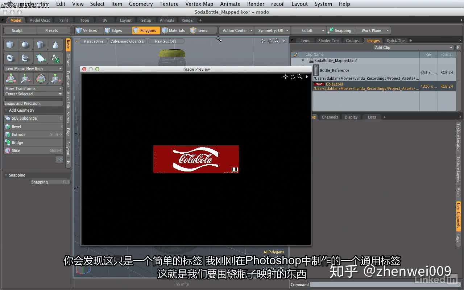This screenshot has height=290, width=464.
Task: Open Item Menu: New Item dropdown
Action: [x=33, y=69]
